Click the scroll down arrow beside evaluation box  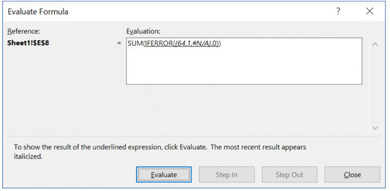coord(375,128)
